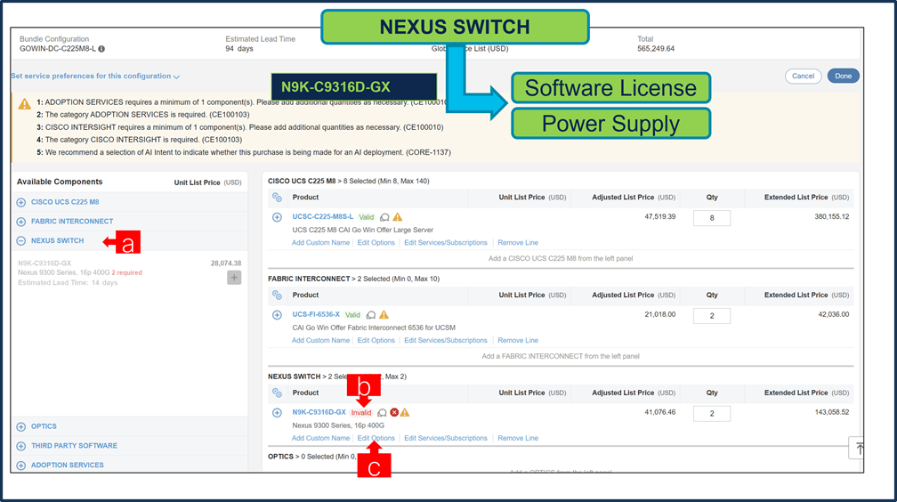Expand ADOPTION SERVICES category
This screenshot has height=502, width=897.
21,466
